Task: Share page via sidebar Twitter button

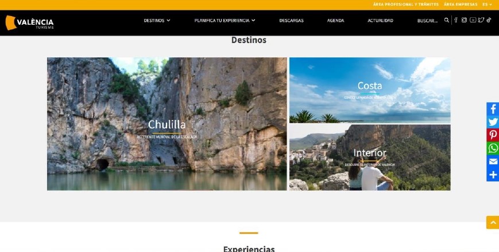Action: pyautogui.click(x=493, y=122)
